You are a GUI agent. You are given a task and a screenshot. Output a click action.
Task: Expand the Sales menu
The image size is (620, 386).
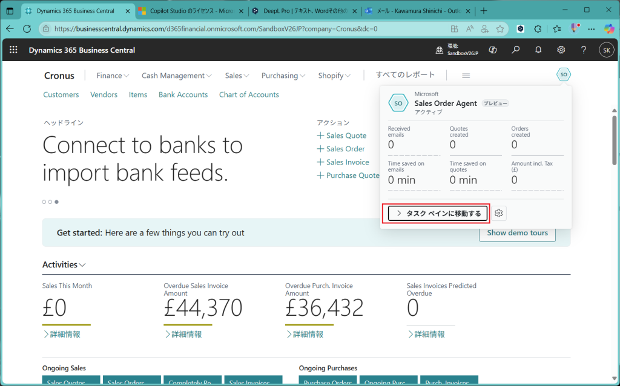(237, 76)
